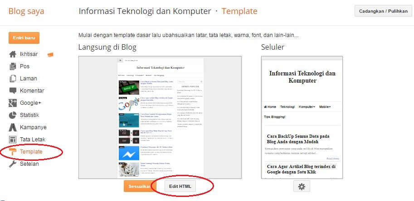Expand Mobile dropdown in mobile preview
This screenshot has height=201, width=414.
coord(325,107)
